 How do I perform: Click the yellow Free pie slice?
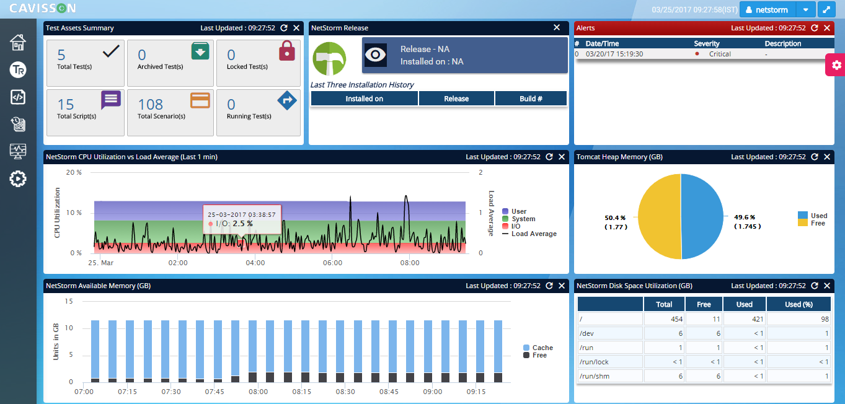[x=659, y=217]
